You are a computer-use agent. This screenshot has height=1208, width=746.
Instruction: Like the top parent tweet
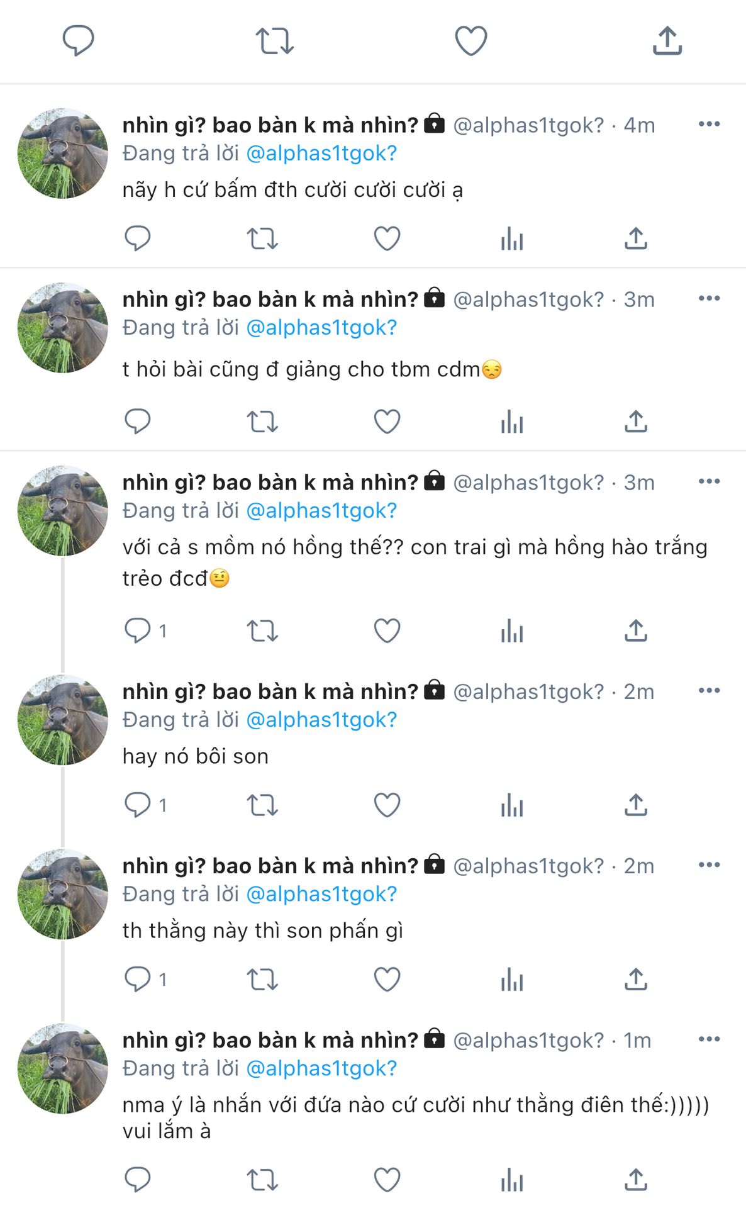click(x=471, y=41)
